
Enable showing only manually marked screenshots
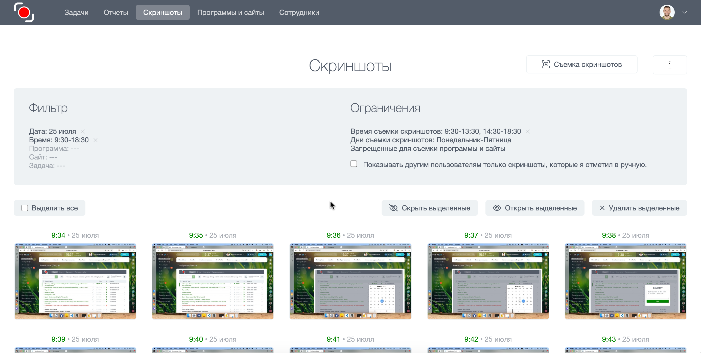click(354, 164)
